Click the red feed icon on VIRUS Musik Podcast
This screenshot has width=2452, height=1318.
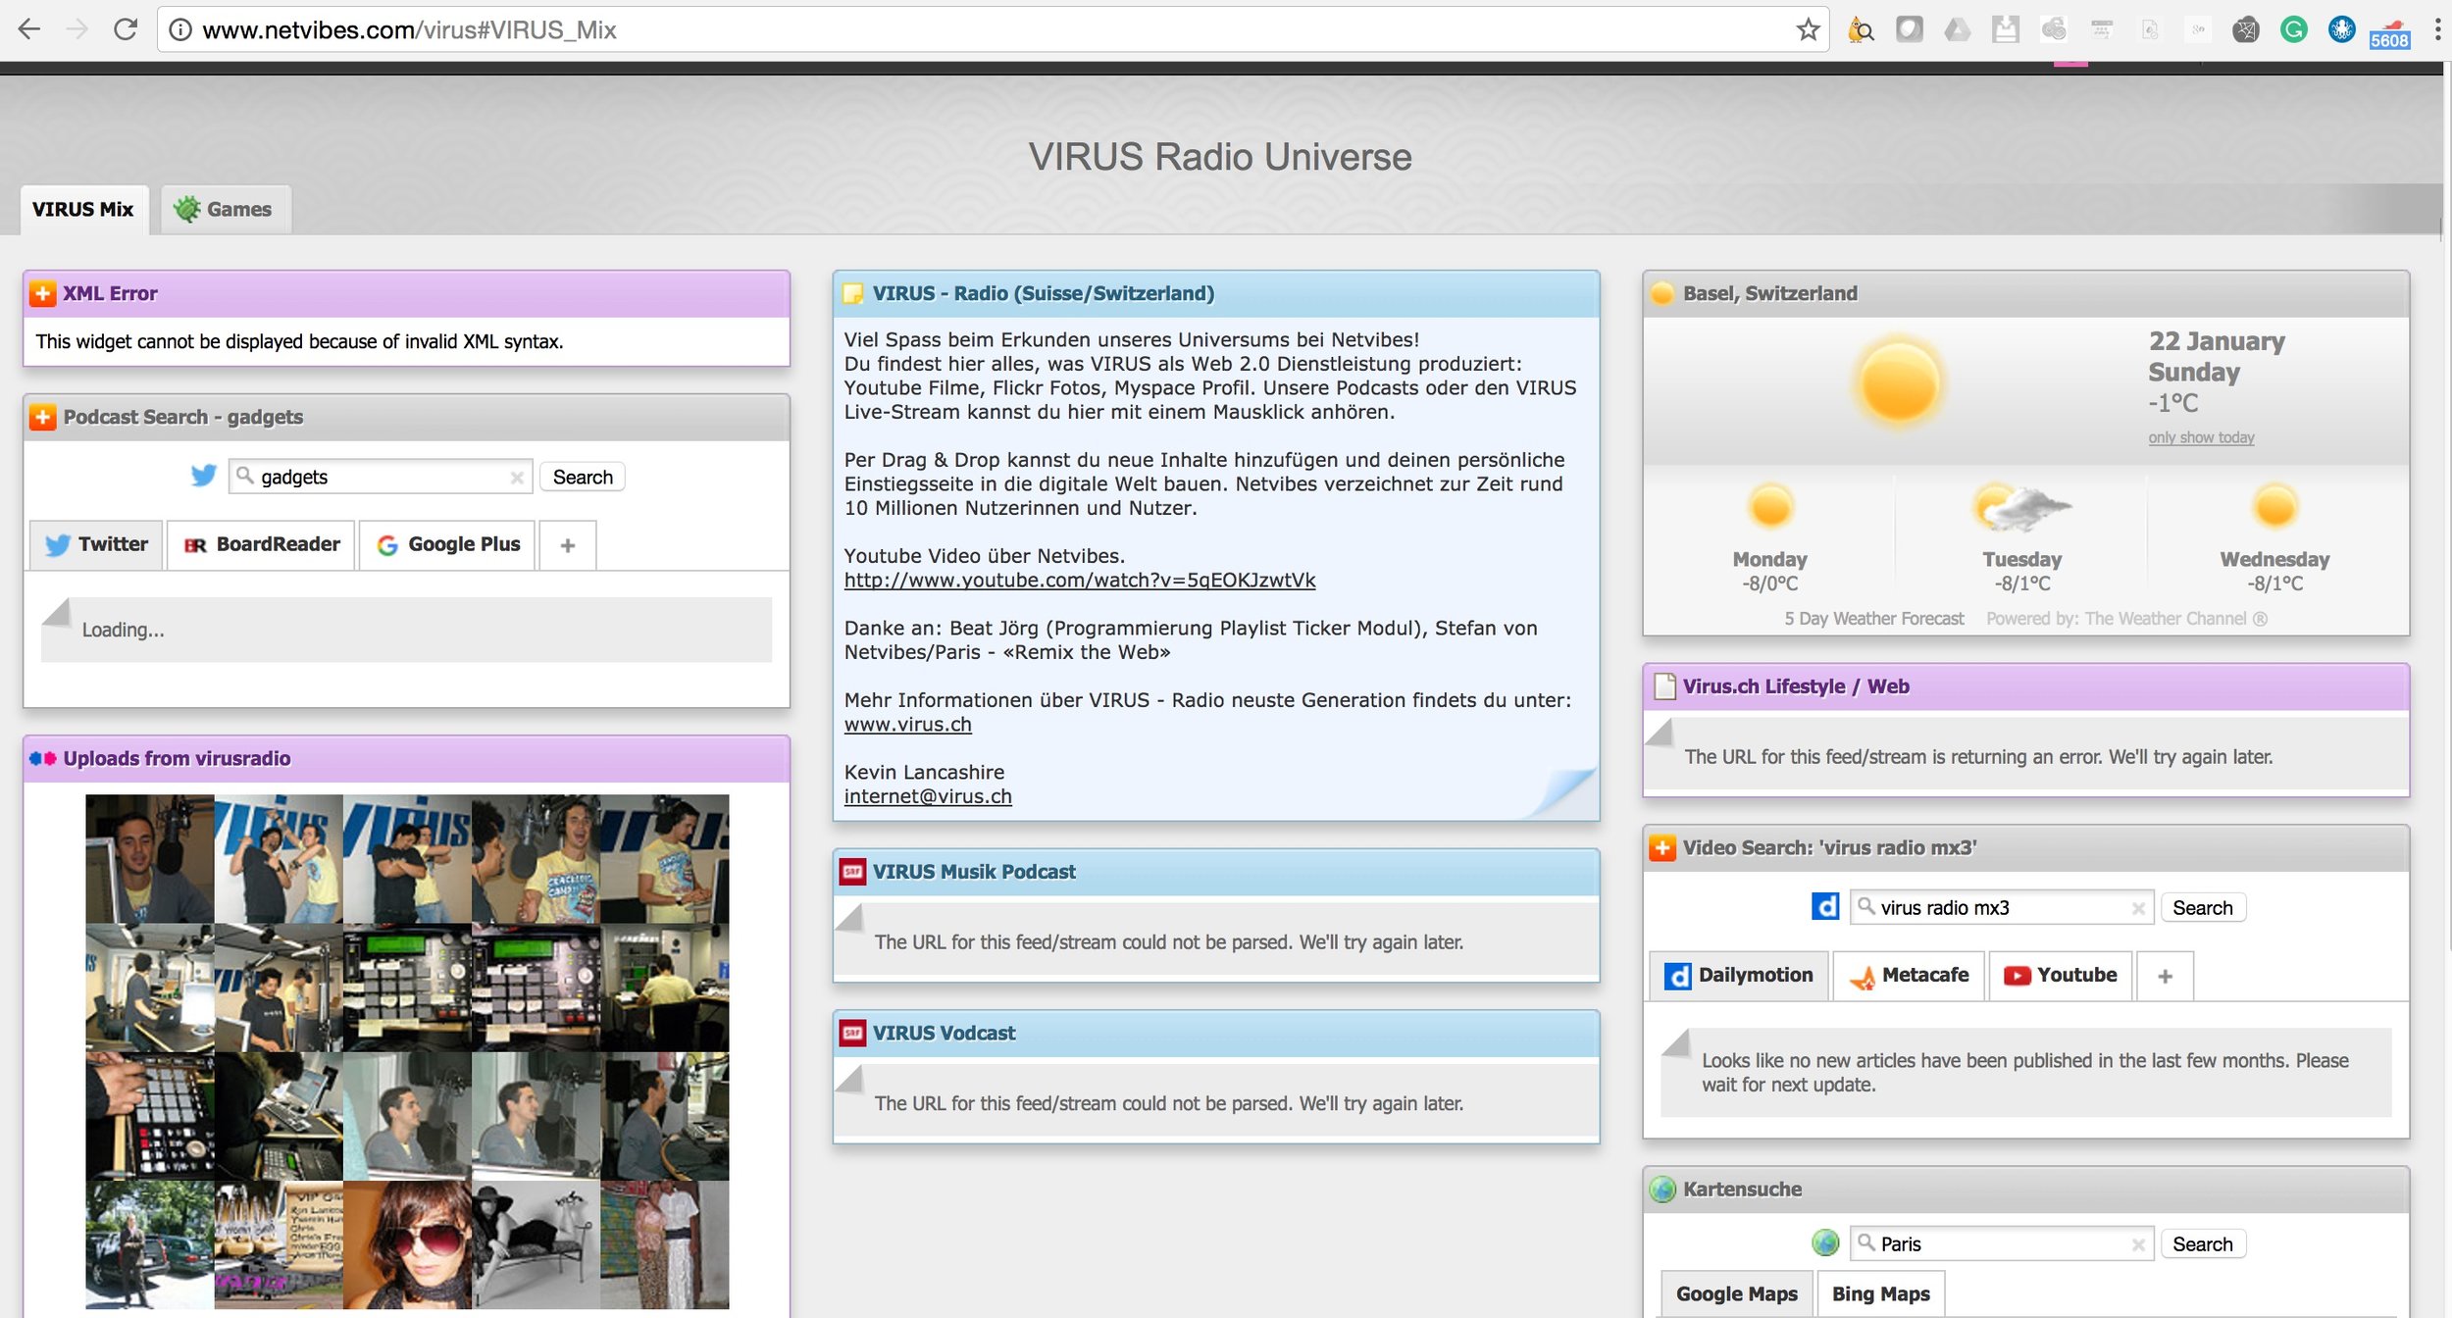pos(852,872)
